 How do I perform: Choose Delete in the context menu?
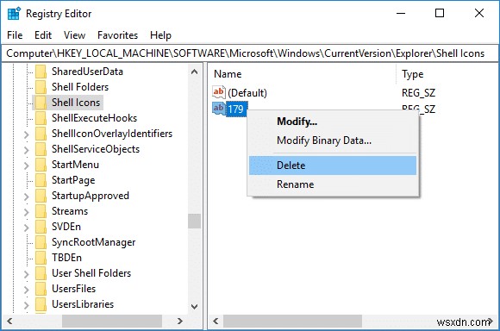[333, 165]
